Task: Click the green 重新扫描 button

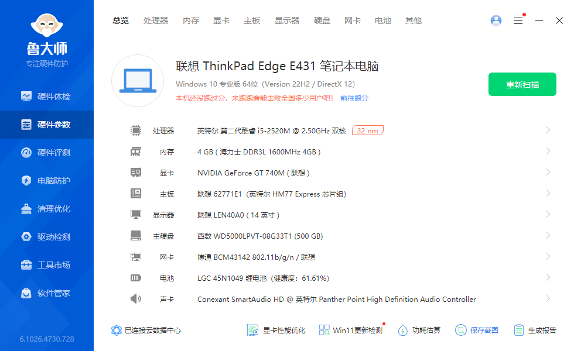Action: (x=522, y=84)
